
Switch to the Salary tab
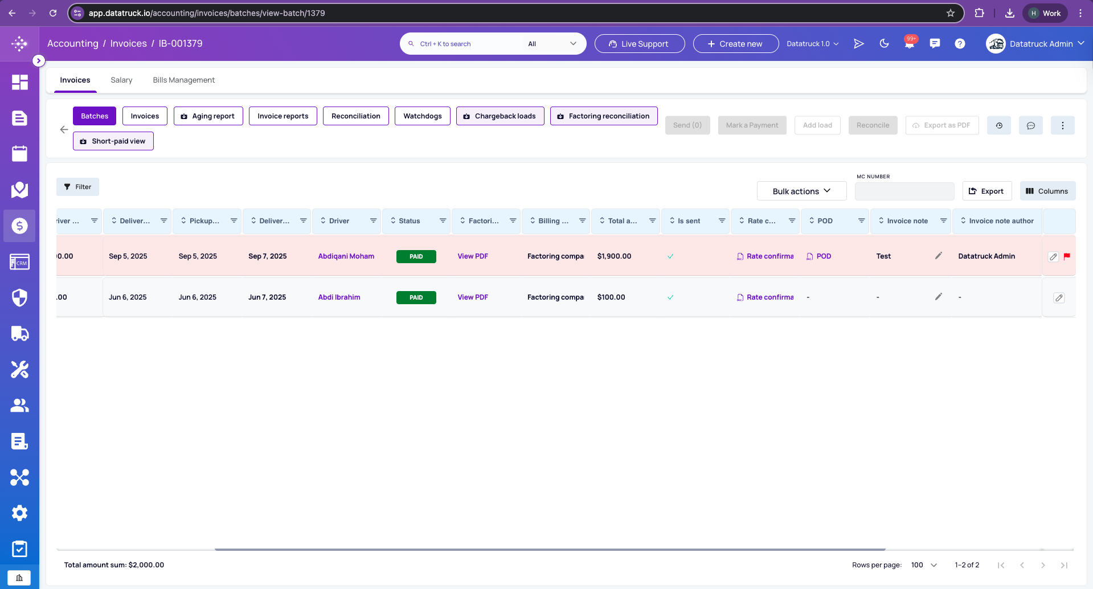(x=121, y=80)
